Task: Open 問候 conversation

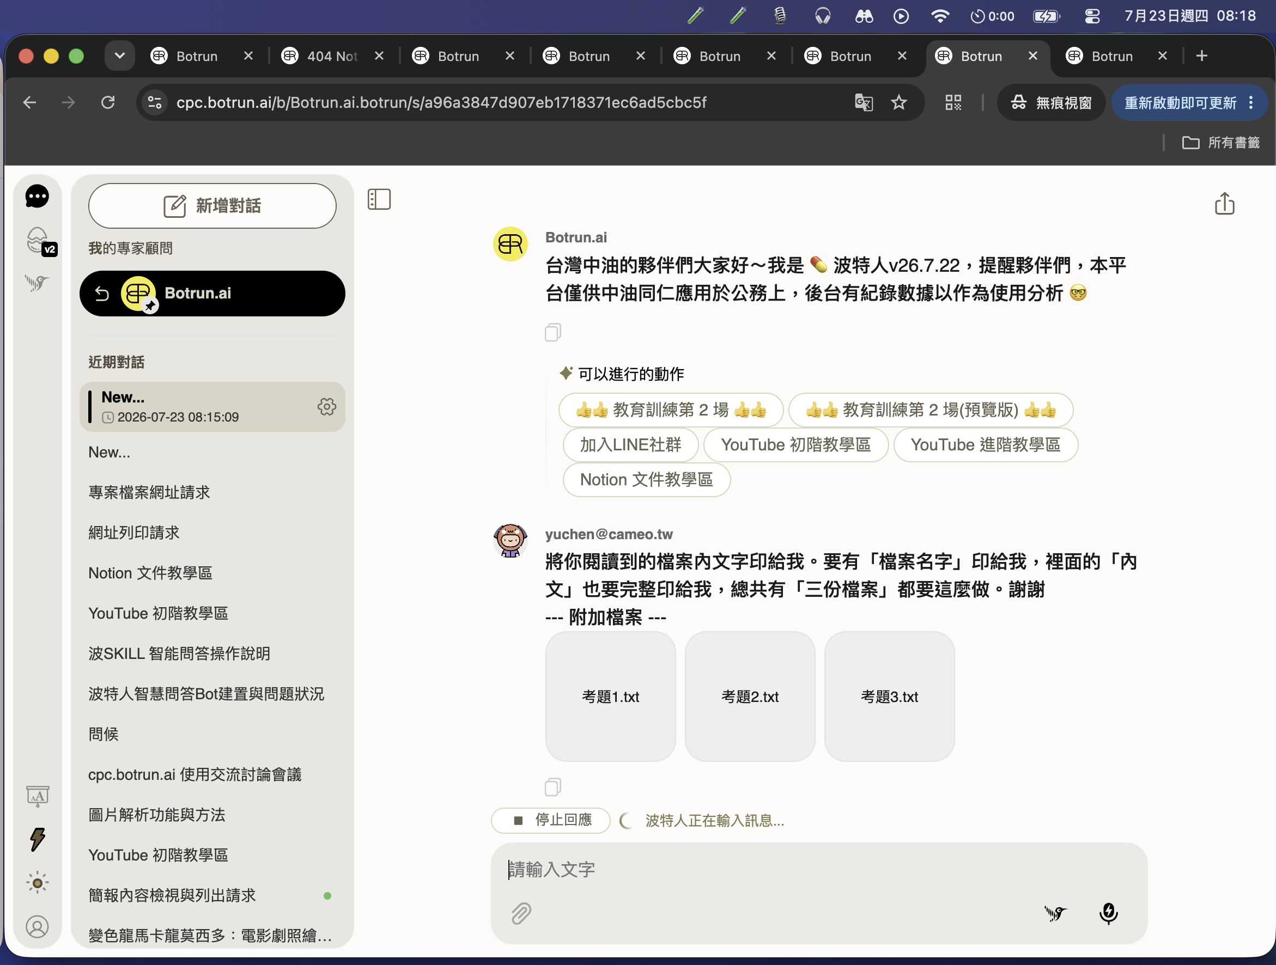Action: click(x=104, y=735)
